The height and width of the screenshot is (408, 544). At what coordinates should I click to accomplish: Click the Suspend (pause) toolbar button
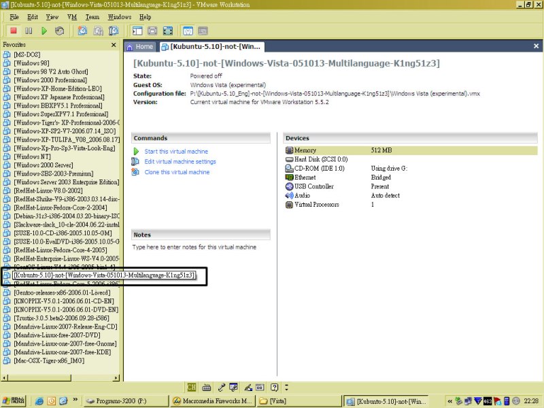pyautogui.click(x=29, y=31)
